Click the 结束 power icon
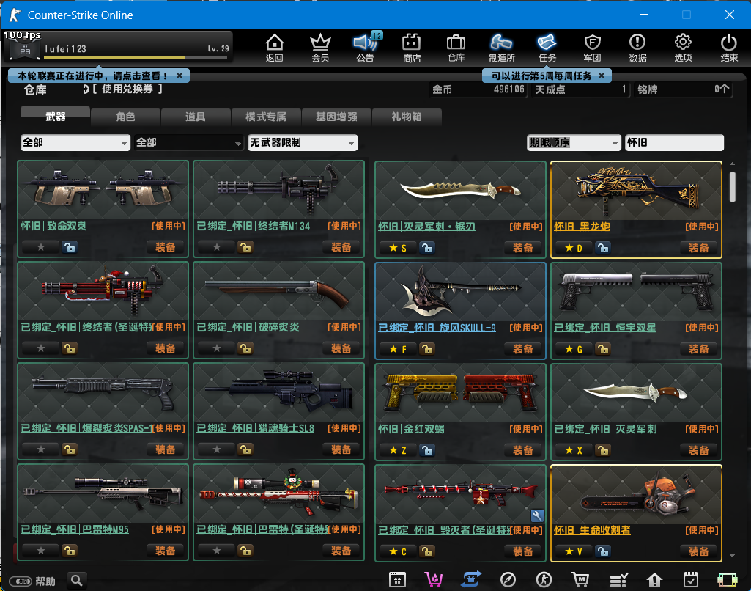This screenshot has height=591, width=751. (729, 48)
